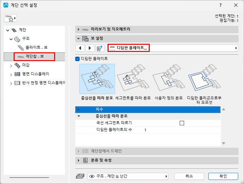Click the eye icon in layer dropdown
Screen dimensions: 244x184
(x=92, y=177)
